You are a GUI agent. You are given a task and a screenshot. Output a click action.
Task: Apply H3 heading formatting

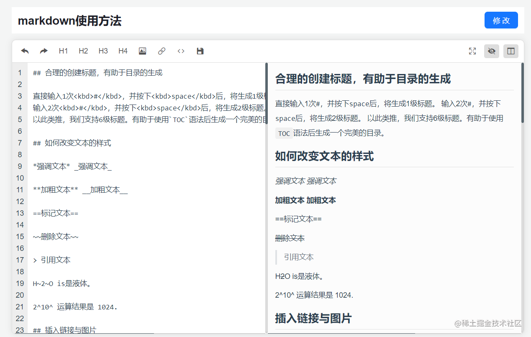point(103,51)
